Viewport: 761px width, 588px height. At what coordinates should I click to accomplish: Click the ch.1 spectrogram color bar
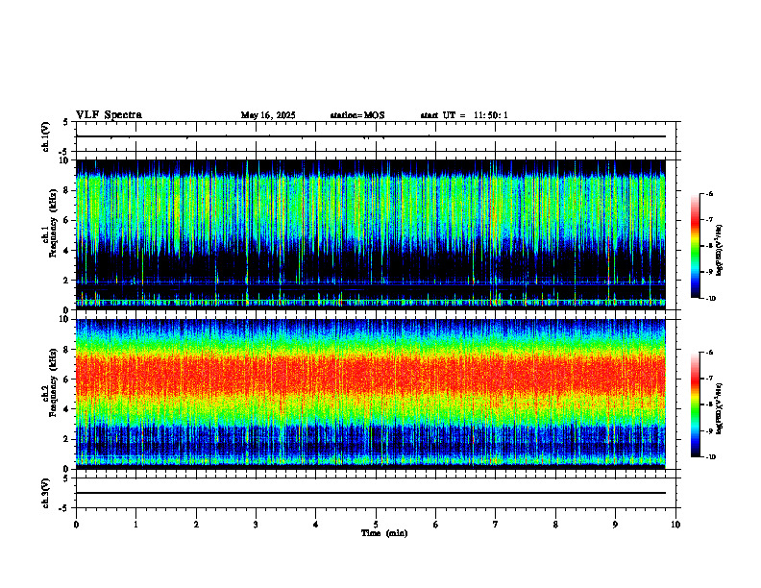pyautogui.click(x=695, y=246)
